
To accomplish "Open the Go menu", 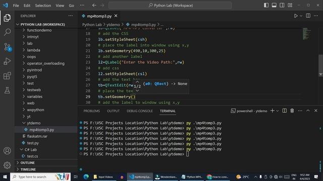I will [71, 6].
